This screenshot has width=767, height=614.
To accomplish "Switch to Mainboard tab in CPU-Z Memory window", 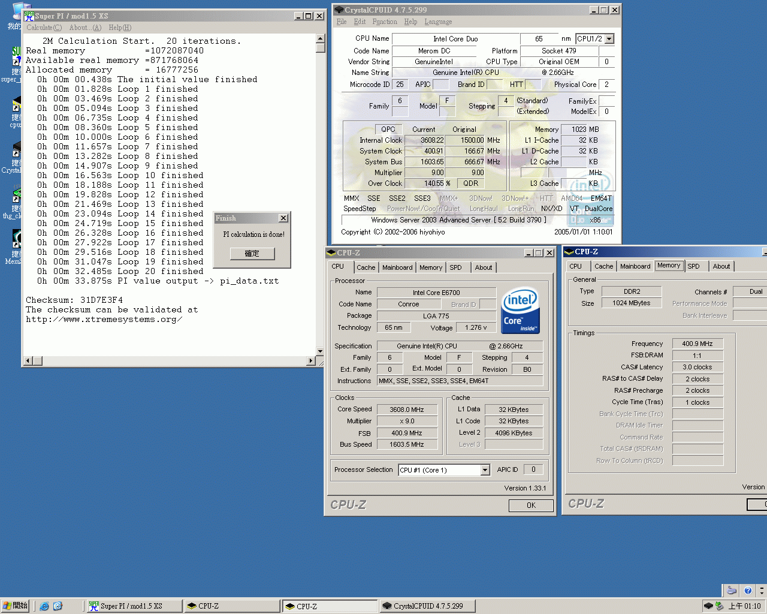I will pyautogui.click(x=635, y=266).
